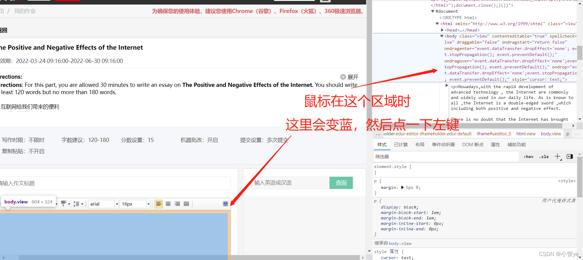Image resolution: width=583 pixels, height=260 pixels.
Task: Click the <!DOCTYPE html> line
Action: pyautogui.click(x=458, y=18)
